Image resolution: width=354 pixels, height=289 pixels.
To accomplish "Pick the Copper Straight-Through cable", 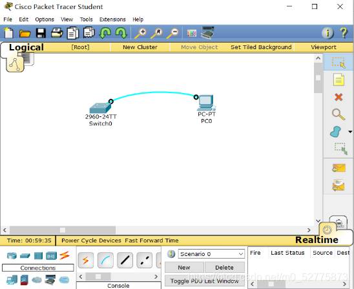I will (x=125, y=260).
